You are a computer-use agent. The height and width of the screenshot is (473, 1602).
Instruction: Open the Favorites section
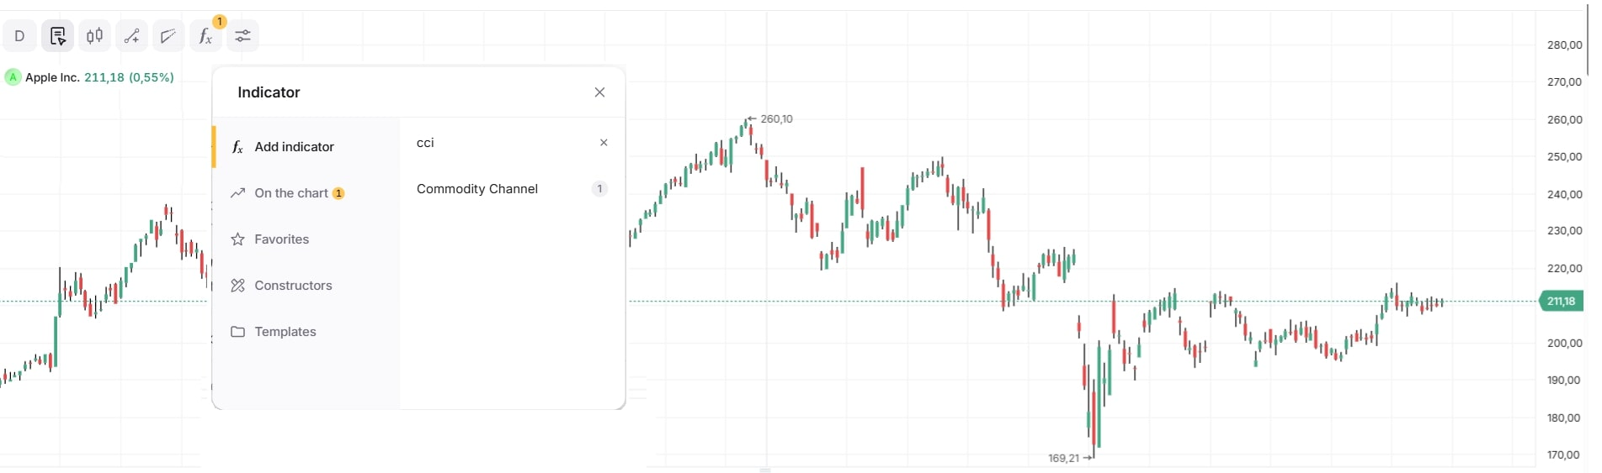[x=281, y=239]
